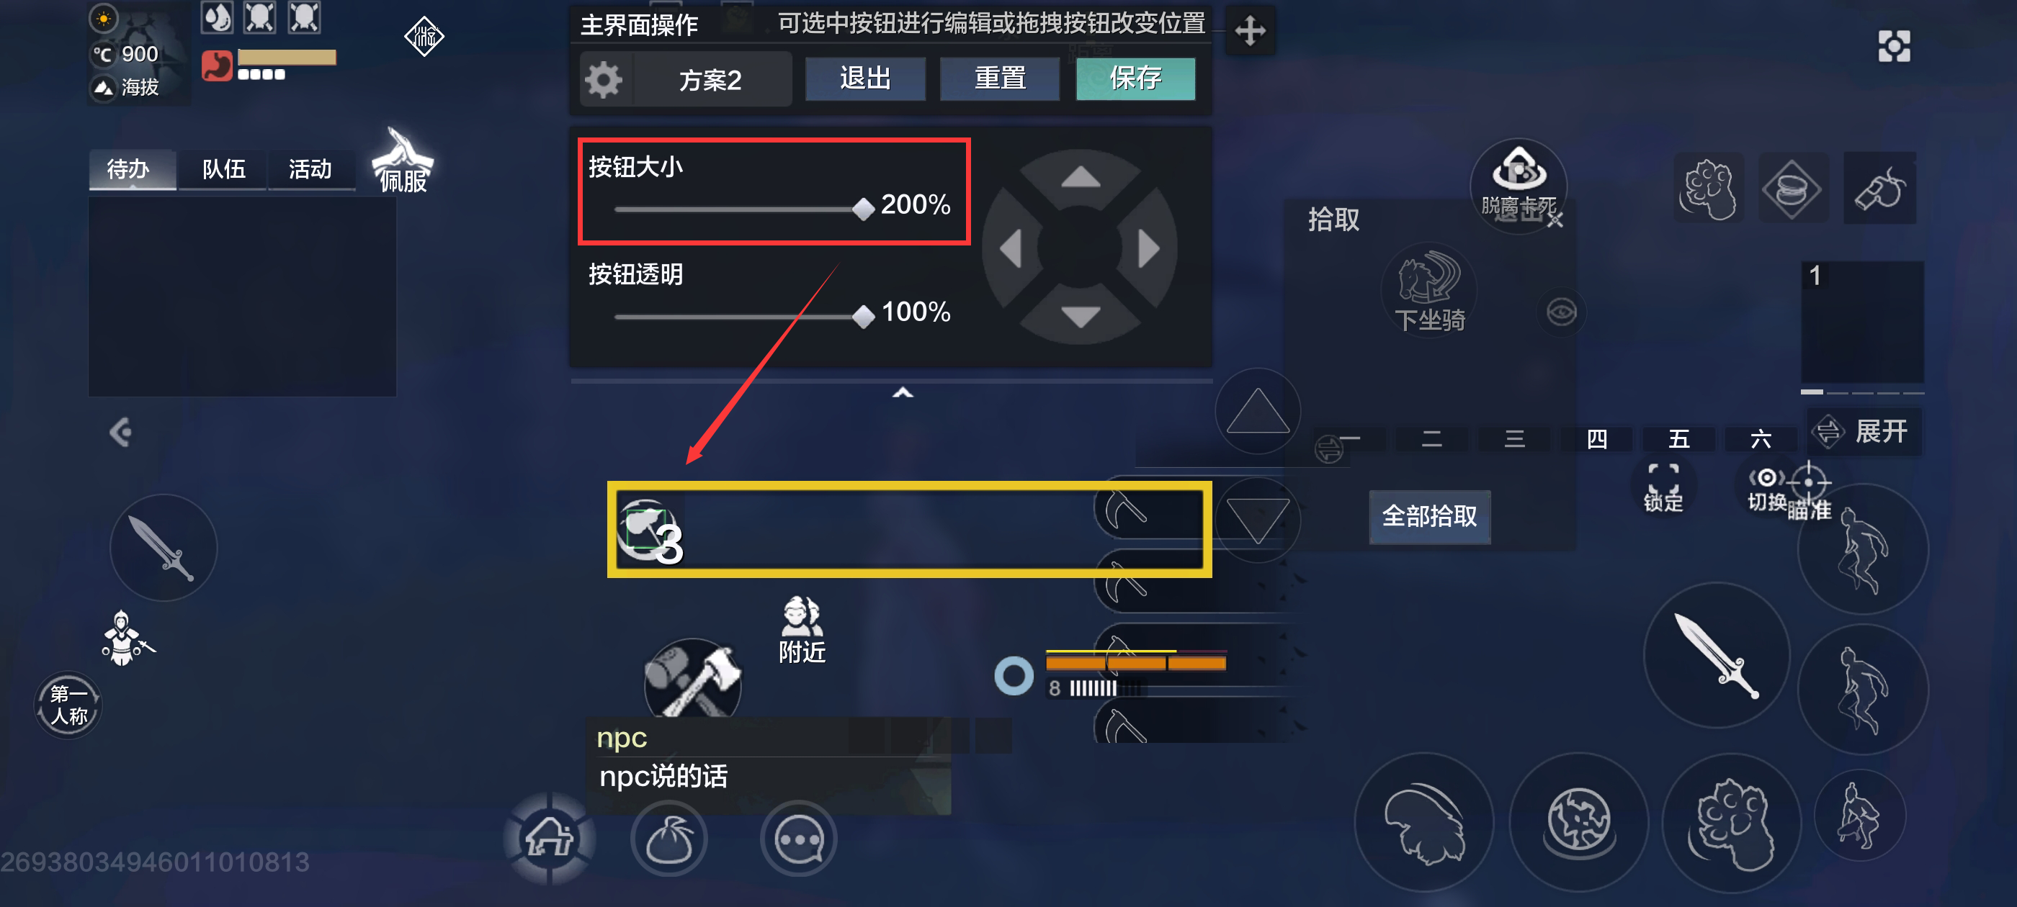Collapse the left panel with back arrow
This screenshot has width=2017, height=907.
[120, 432]
